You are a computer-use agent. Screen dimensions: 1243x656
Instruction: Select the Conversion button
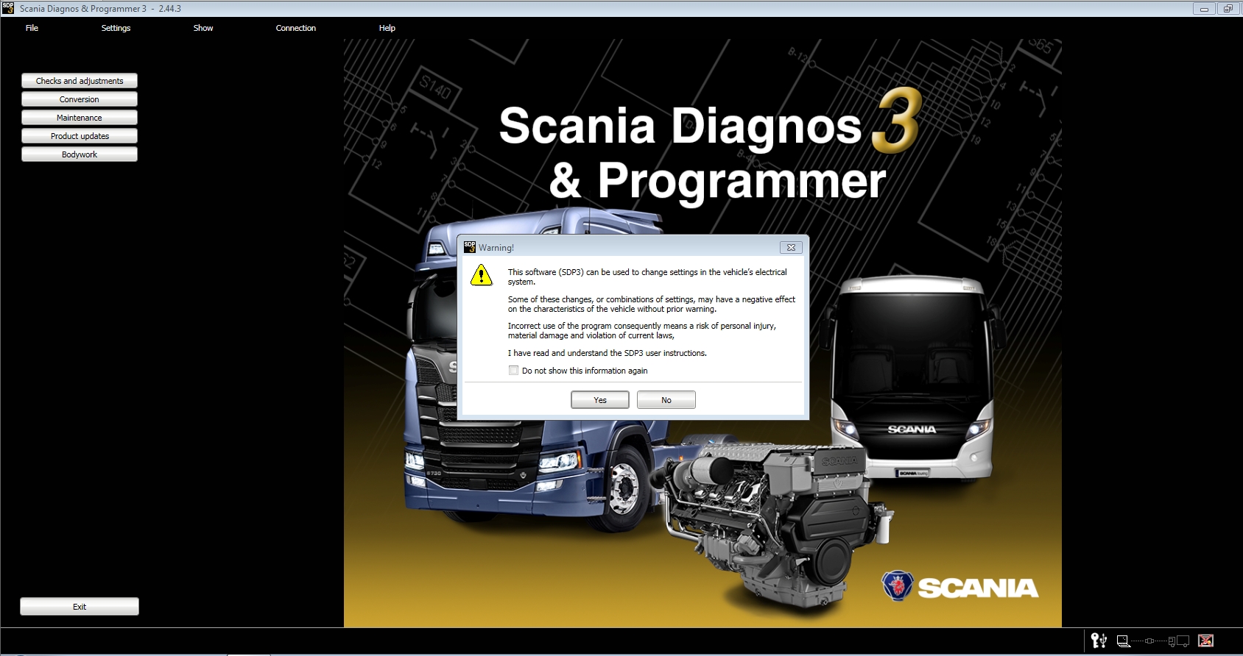pyautogui.click(x=80, y=99)
